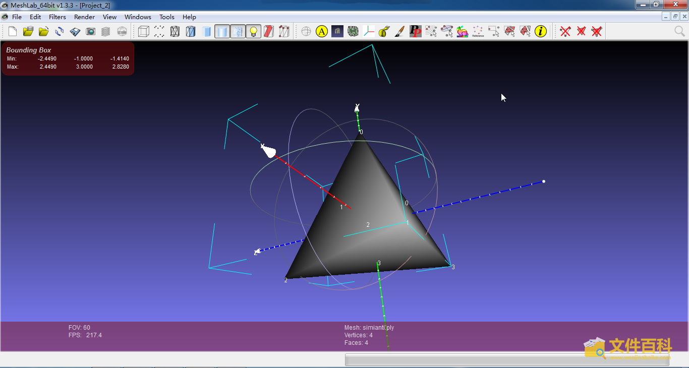Open the green mesh fill-hole tool
The width and height of the screenshot is (689, 368).
[x=353, y=32]
